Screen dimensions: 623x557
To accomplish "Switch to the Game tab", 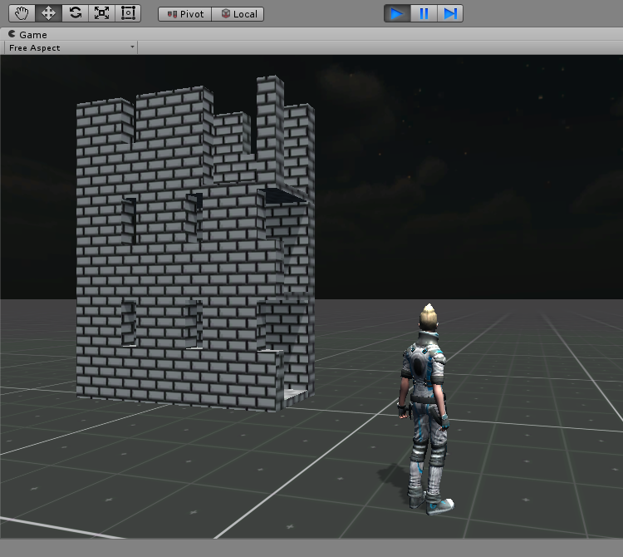I will point(27,35).
